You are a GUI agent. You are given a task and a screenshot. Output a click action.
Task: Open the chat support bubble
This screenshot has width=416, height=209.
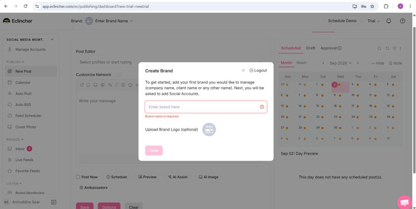click(405, 203)
